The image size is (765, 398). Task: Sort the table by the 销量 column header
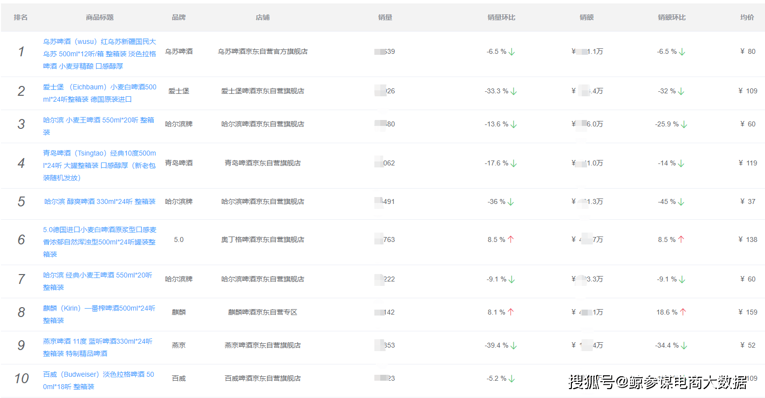[385, 17]
